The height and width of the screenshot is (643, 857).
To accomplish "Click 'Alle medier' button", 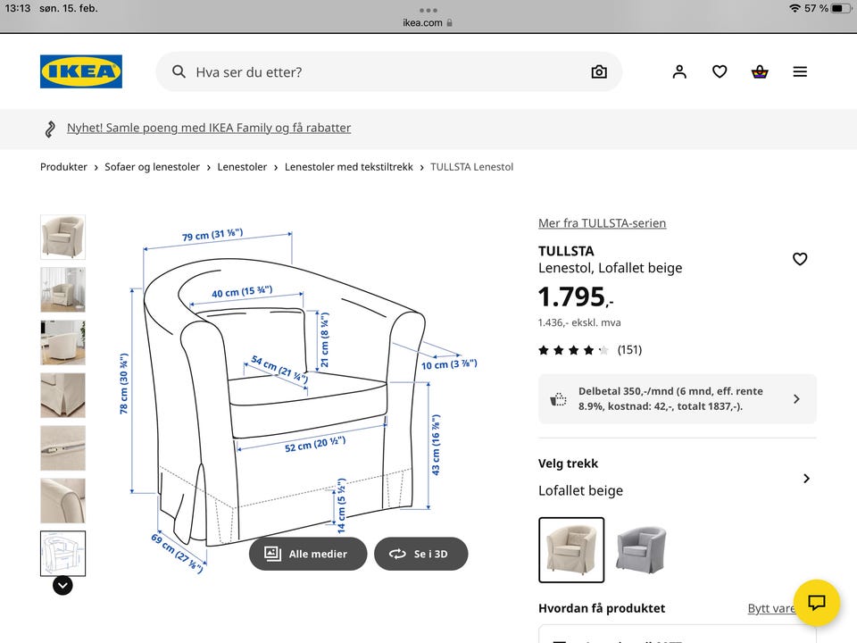I will coord(308,554).
